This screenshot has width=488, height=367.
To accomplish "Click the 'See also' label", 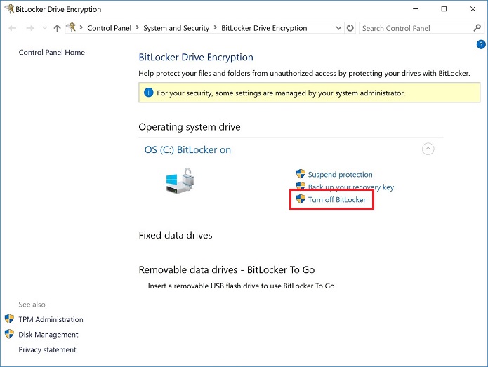I will click(32, 305).
